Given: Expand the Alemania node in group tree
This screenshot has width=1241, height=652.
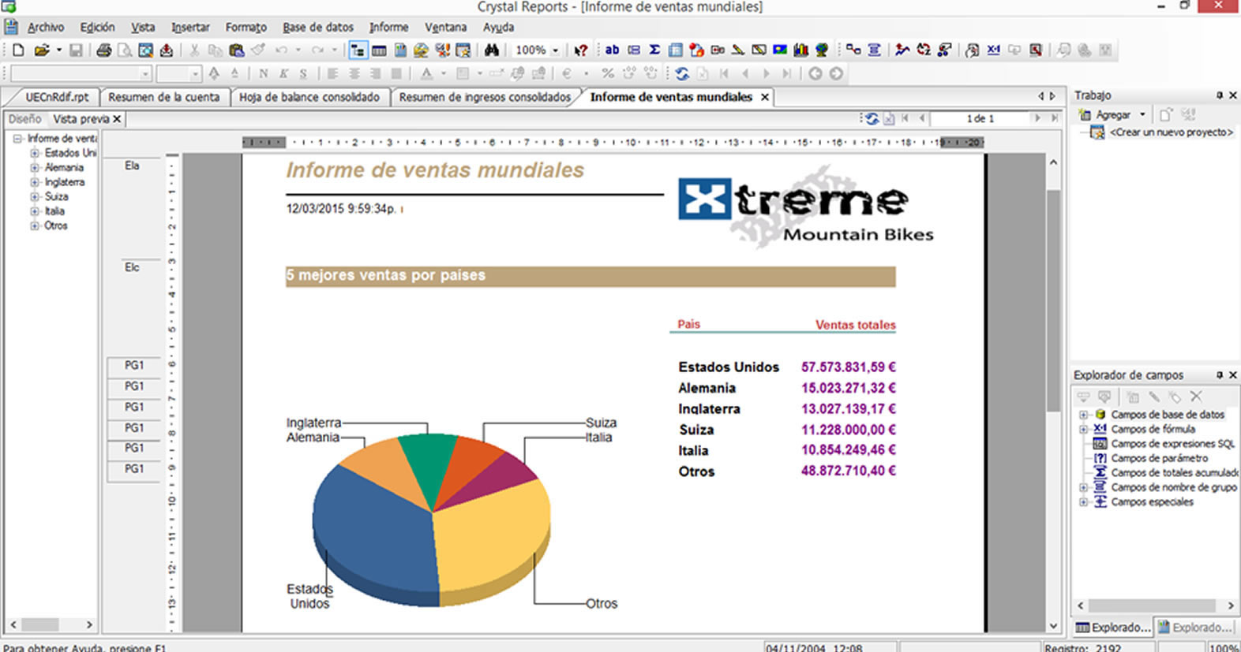Looking at the screenshot, I should pyautogui.click(x=35, y=168).
